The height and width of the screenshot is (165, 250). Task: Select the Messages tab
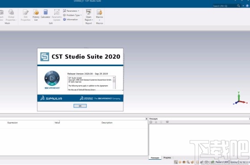tap(155, 157)
